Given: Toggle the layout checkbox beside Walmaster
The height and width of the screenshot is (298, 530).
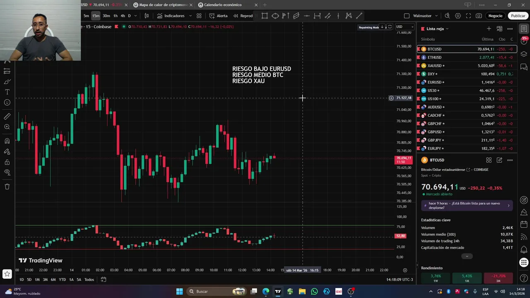Looking at the screenshot, I should [x=407, y=16].
